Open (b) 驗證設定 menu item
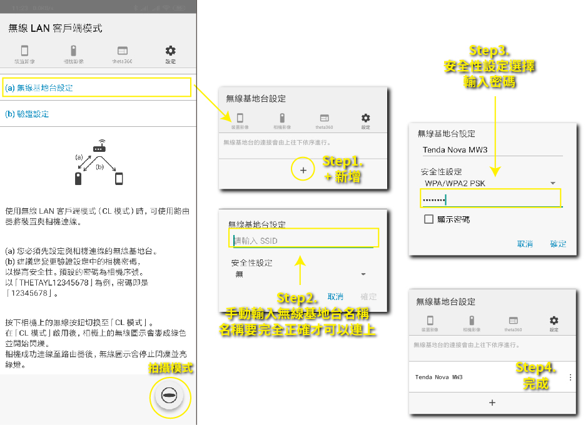This screenshot has width=588, height=425. [27, 114]
